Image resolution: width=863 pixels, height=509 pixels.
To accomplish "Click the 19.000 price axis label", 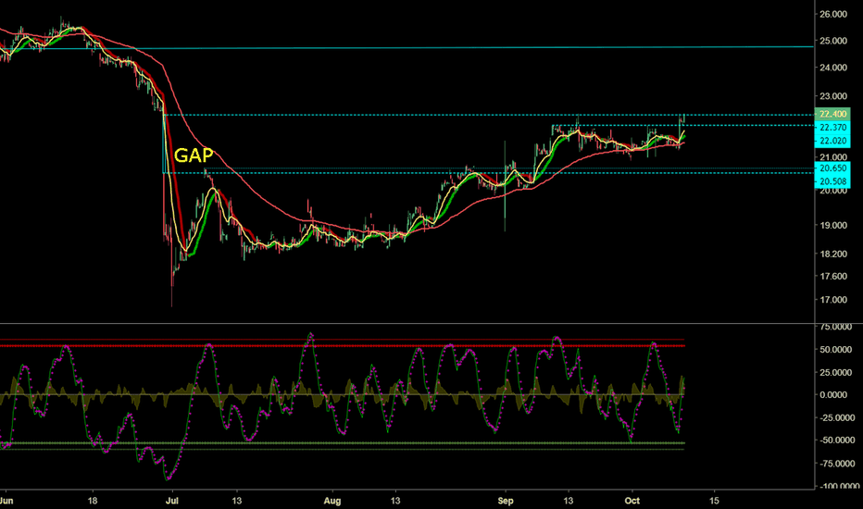I will click(x=833, y=225).
